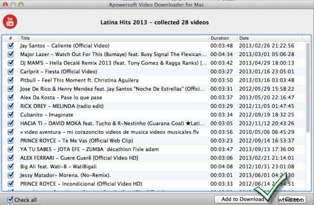Image resolution: width=314 pixels, height=205 pixels.
Task: Uncheck the Jay Santos - Caliente video
Action: 10,46
